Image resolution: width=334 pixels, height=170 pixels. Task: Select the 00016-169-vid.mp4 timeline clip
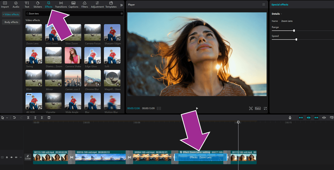(100, 157)
